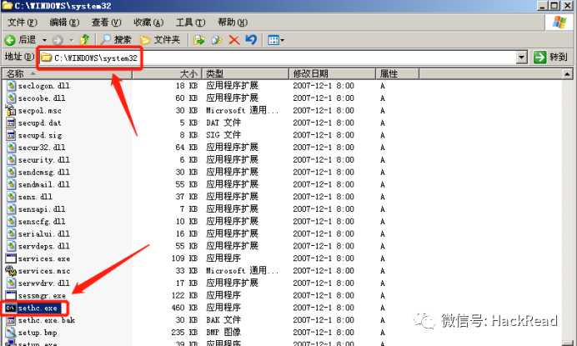Select the secupd.dat file icon
577x346 pixels.
pyautogui.click(x=11, y=123)
